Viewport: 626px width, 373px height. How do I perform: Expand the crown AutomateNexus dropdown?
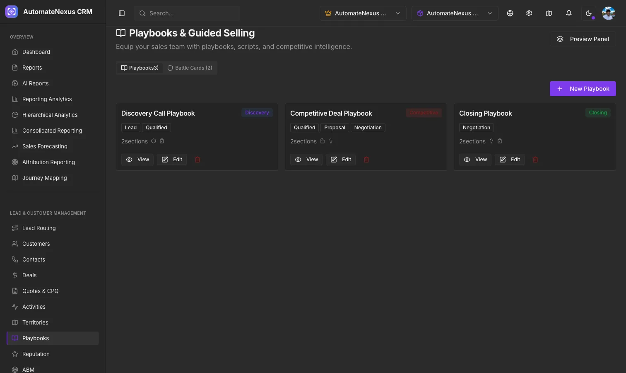tap(363, 13)
